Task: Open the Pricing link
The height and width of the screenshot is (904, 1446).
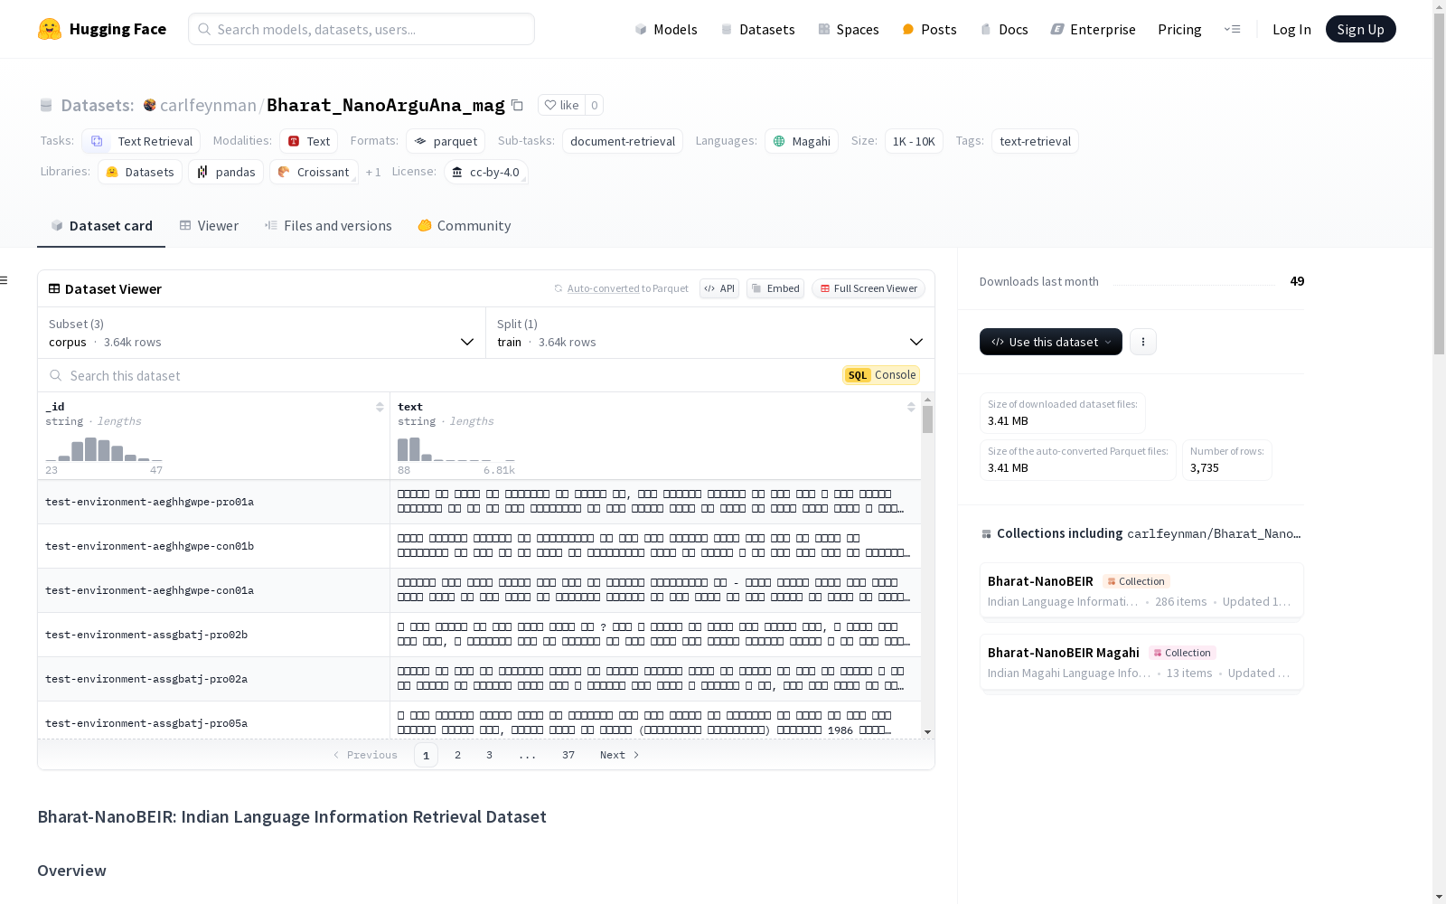Action: [x=1179, y=29]
